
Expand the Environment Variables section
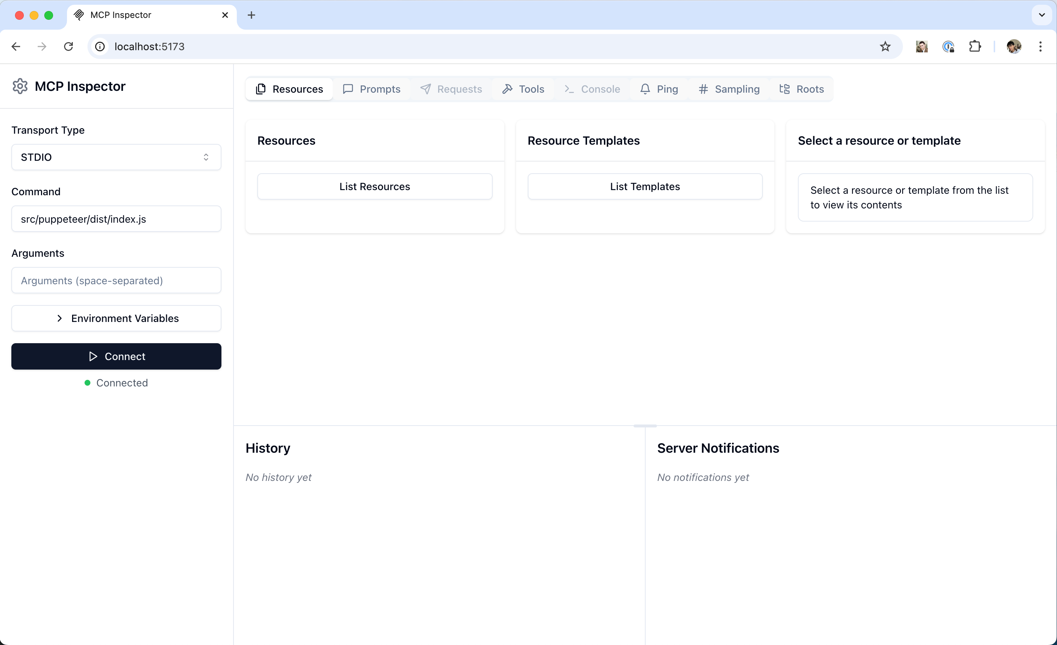coord(116,318)
